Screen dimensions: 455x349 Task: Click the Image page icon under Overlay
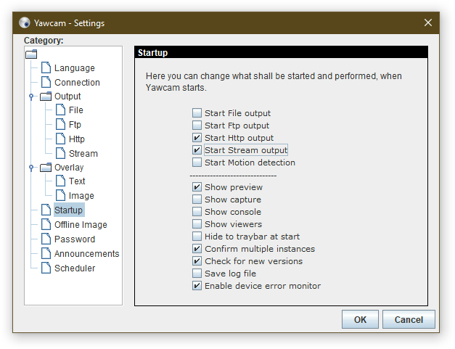(60, 195)
